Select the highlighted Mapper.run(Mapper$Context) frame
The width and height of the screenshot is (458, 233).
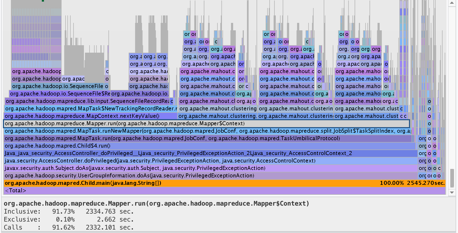(x=206, y=123)
